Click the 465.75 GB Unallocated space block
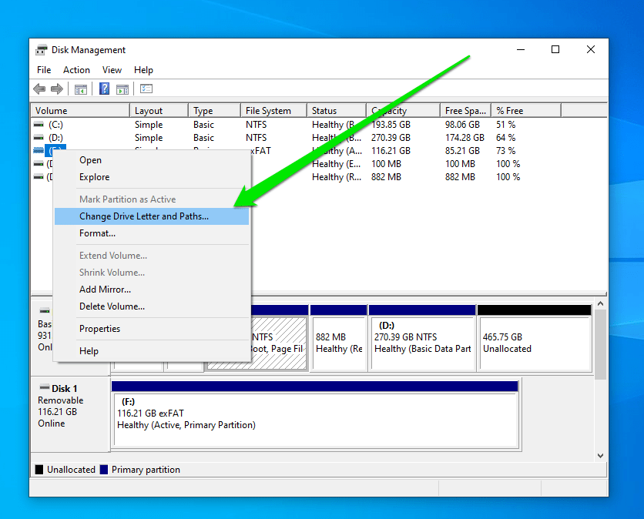Viewport: 644px width, 519px height. pyautogui.click(x=534, y=343)
